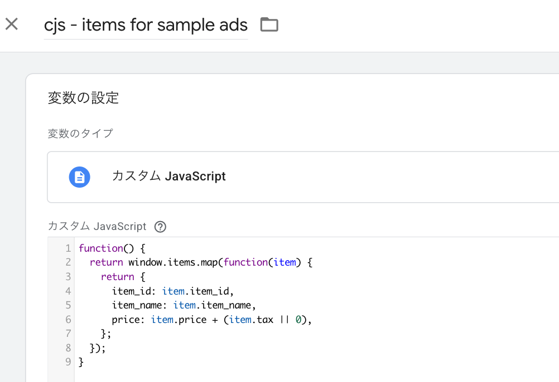Click the blue Custom JavaScript document icon
Screen dimensions: 559x382
point(79,177)
